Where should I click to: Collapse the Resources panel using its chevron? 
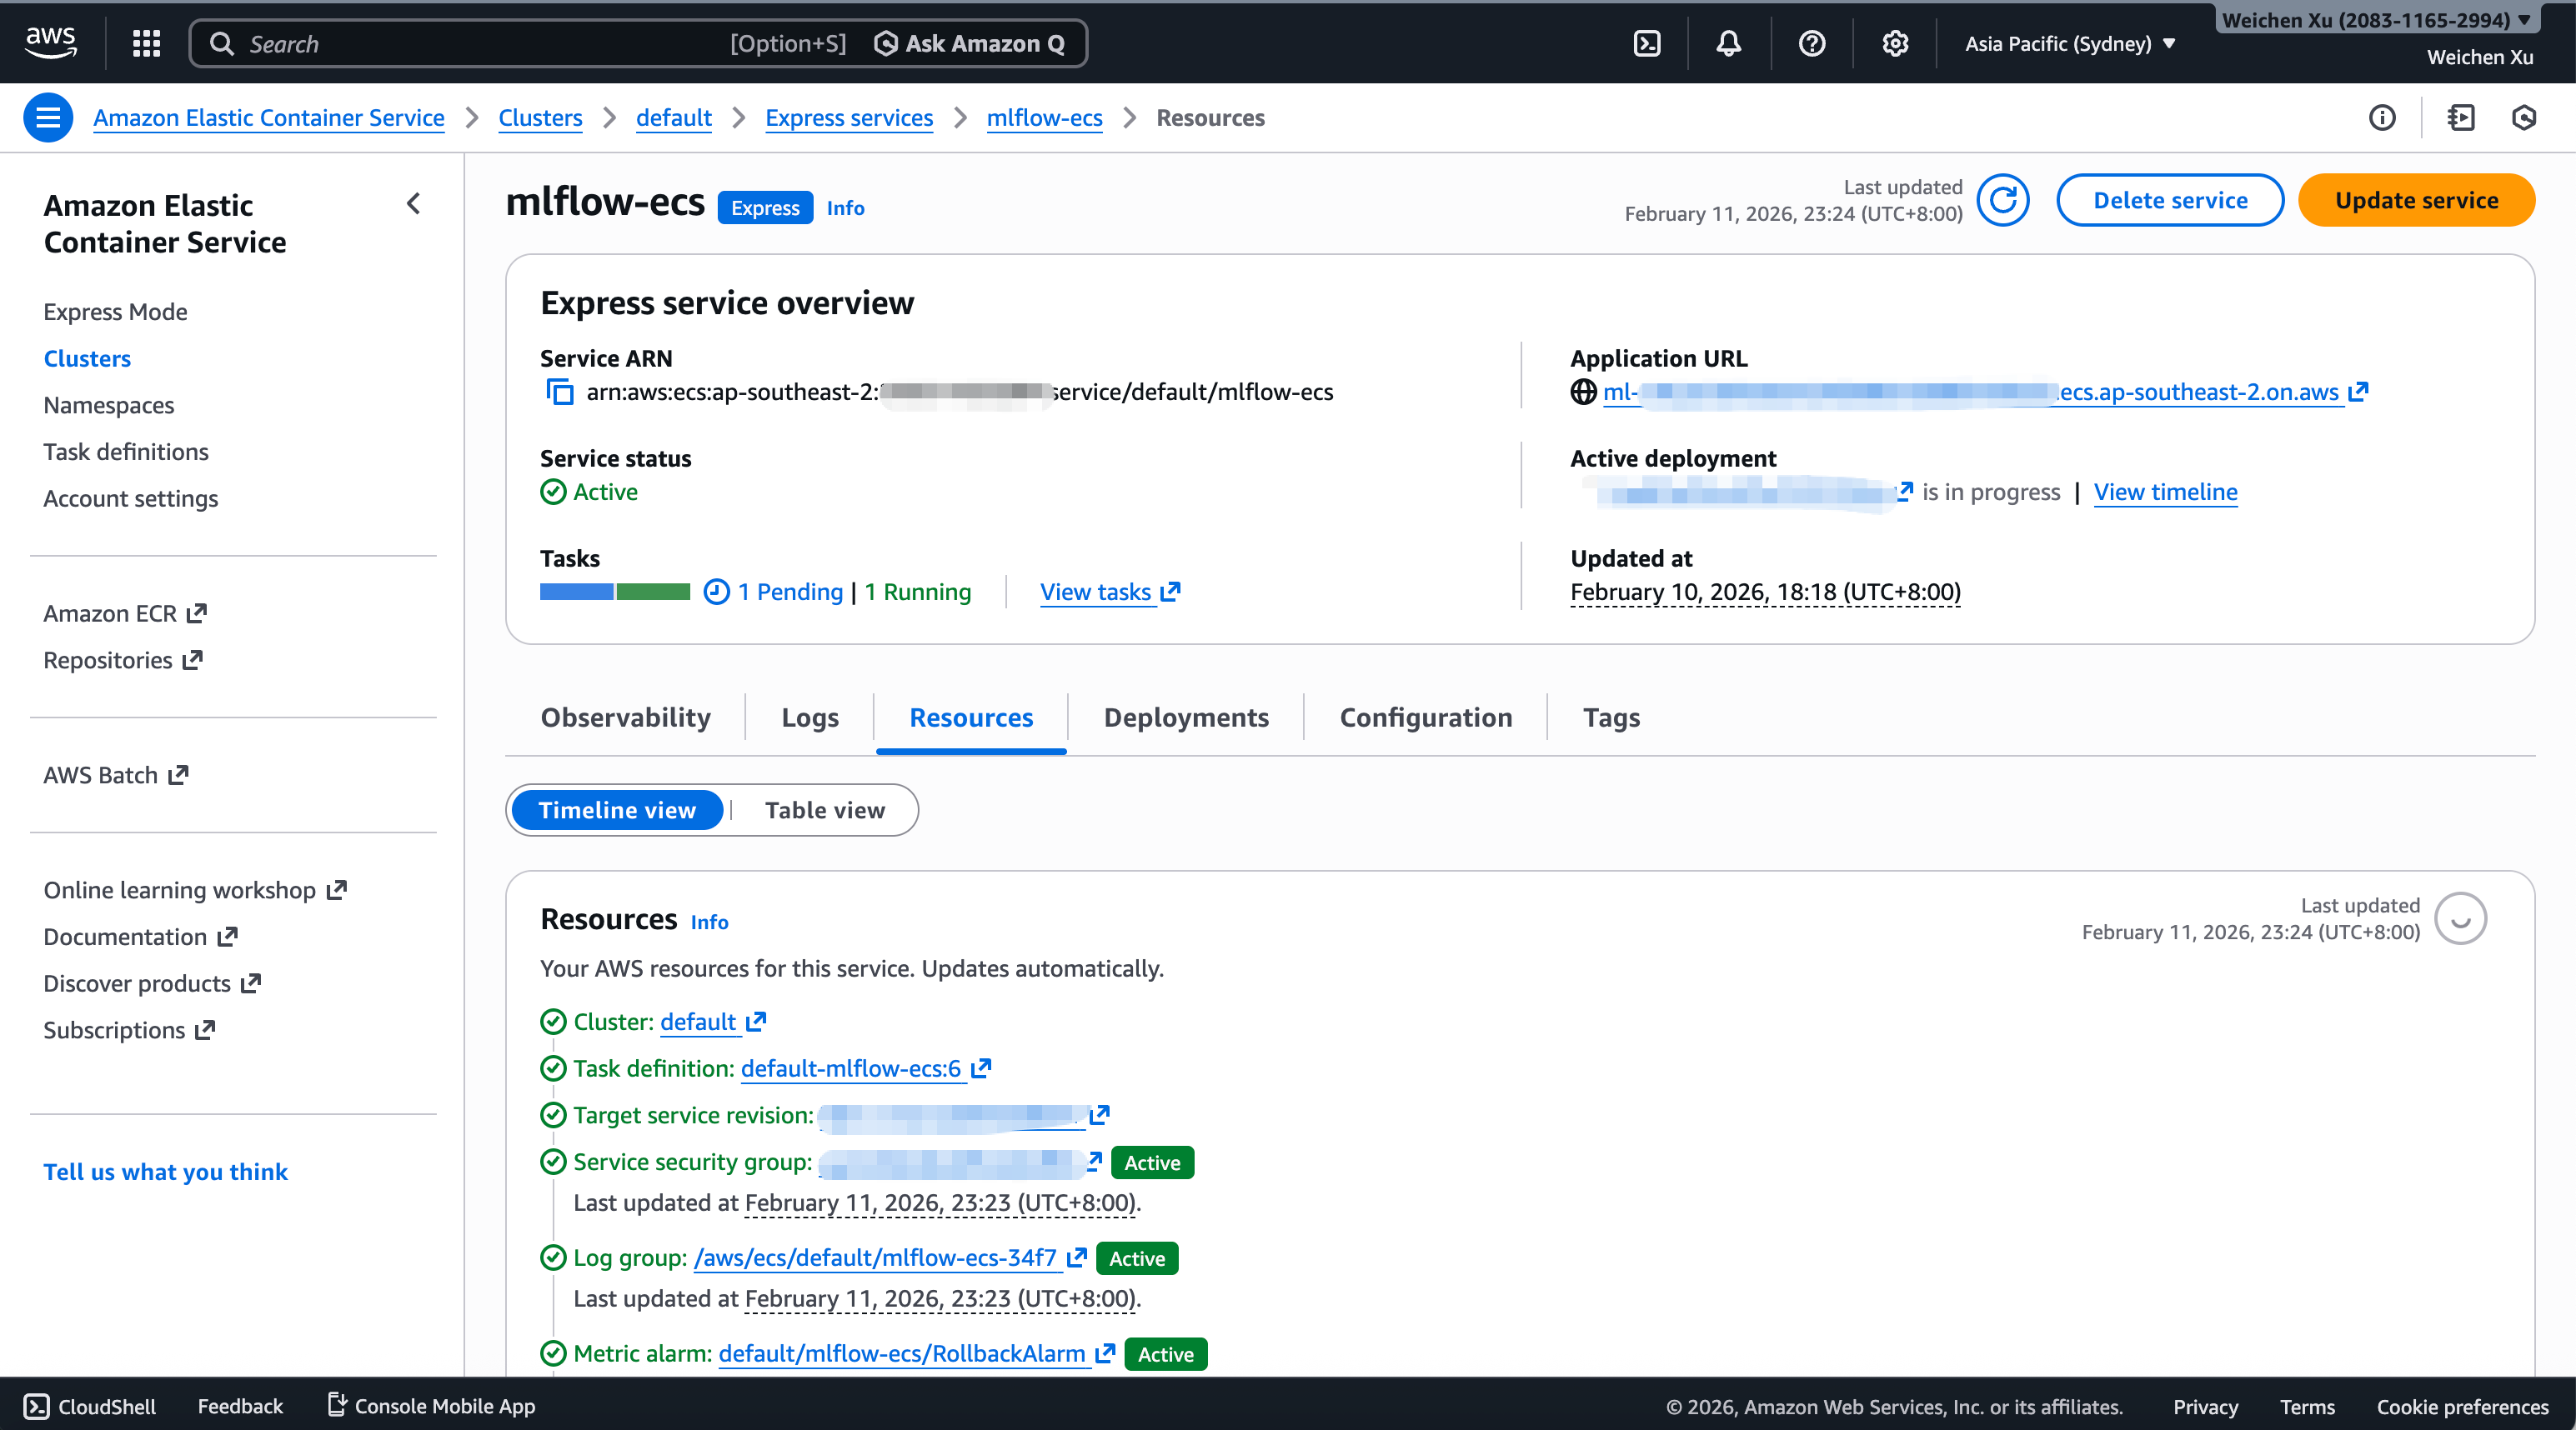(x=2461, y=917)
